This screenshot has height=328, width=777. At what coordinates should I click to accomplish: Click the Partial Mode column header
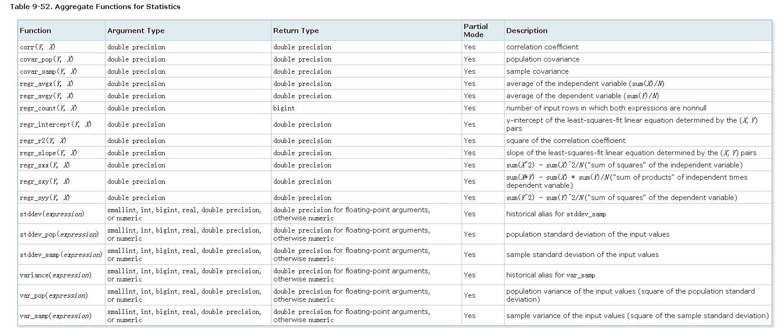(476, 30)
